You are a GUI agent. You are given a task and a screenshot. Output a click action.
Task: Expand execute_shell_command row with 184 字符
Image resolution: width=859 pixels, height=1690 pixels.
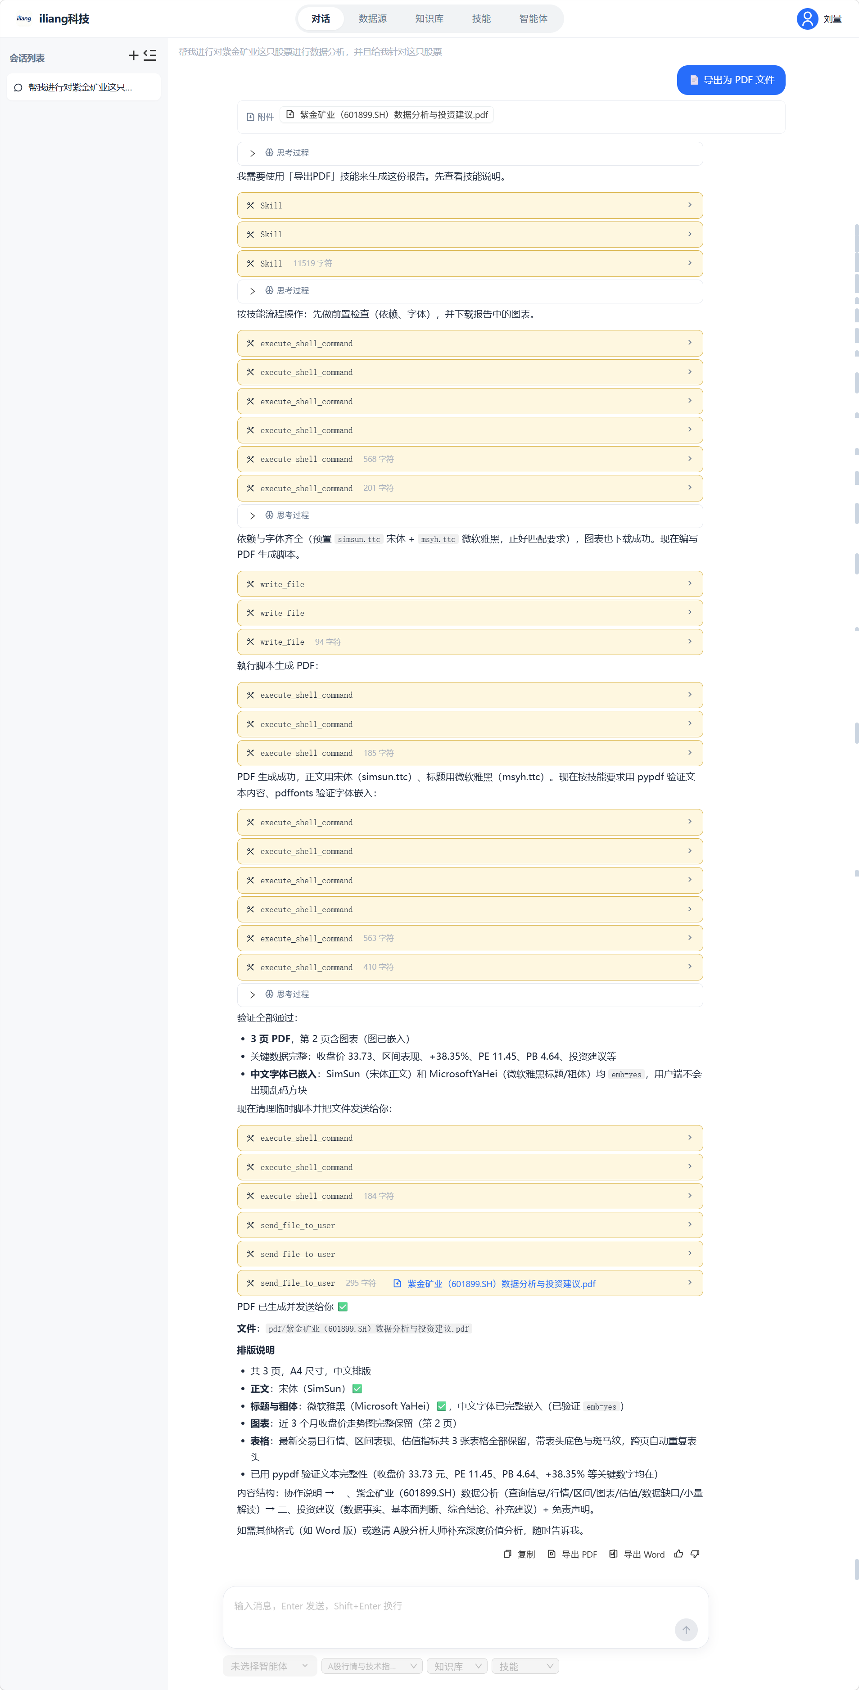tap(470, 1196)
